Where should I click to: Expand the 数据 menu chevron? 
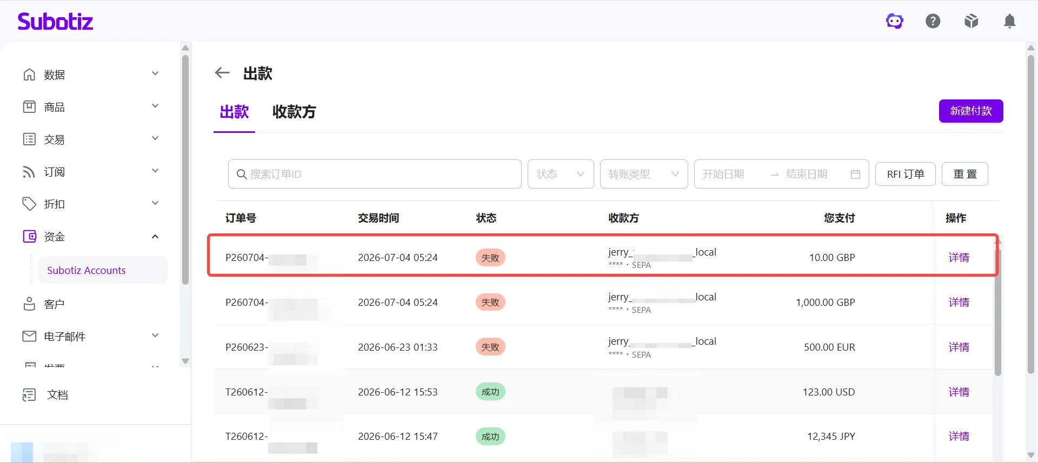(155, 73)
